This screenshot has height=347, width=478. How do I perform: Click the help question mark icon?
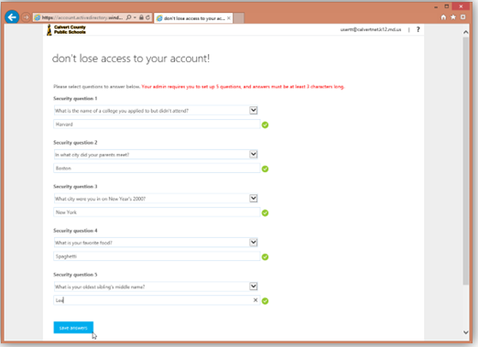[x=418, y=29]
